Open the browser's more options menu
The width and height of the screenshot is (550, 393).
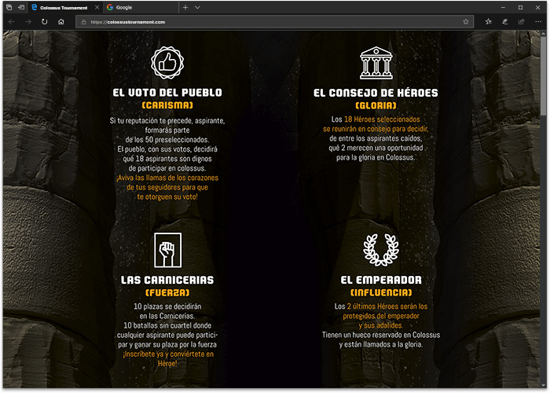(538, 22)
